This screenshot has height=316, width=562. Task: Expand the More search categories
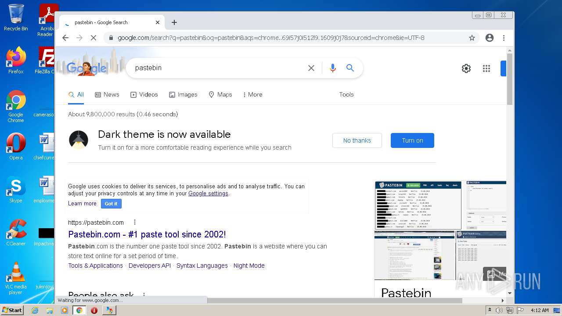tap(252, 94)
